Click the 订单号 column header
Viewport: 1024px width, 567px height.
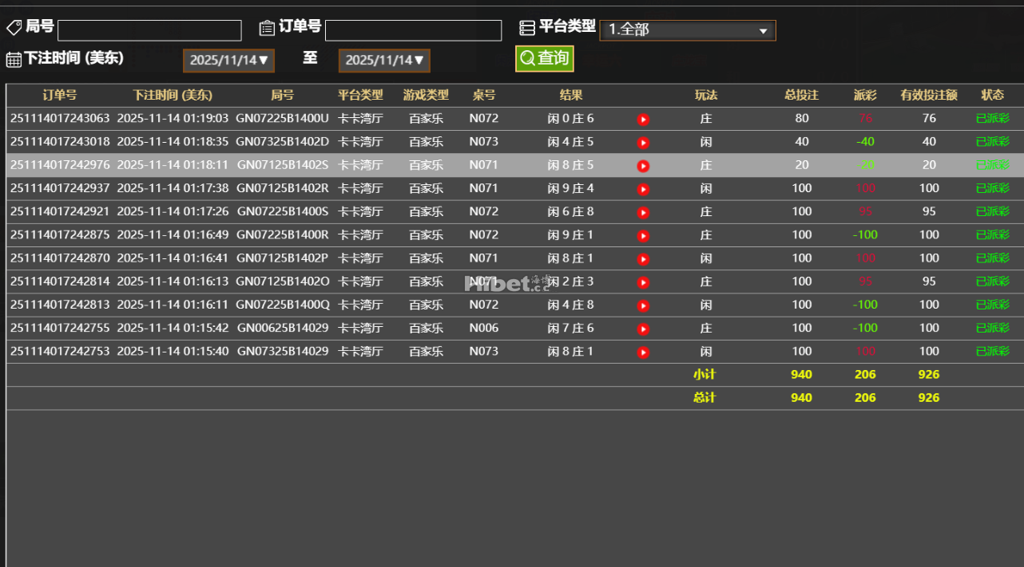(x=59, y=95)
